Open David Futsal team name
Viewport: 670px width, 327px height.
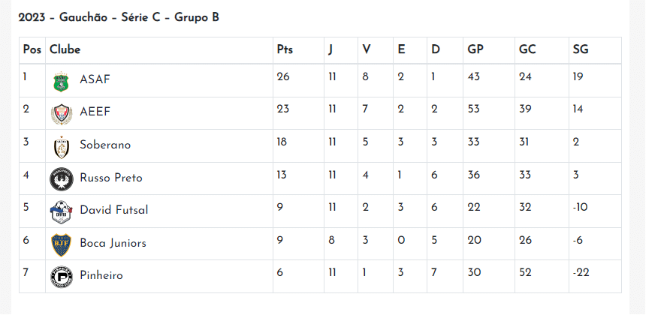pos(114,210)
